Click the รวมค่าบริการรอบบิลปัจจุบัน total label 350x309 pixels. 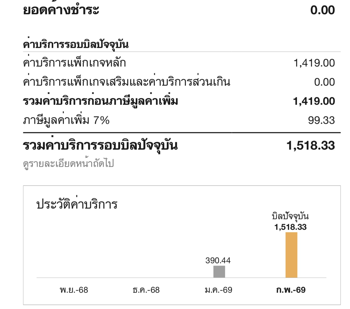coord(100,145)
